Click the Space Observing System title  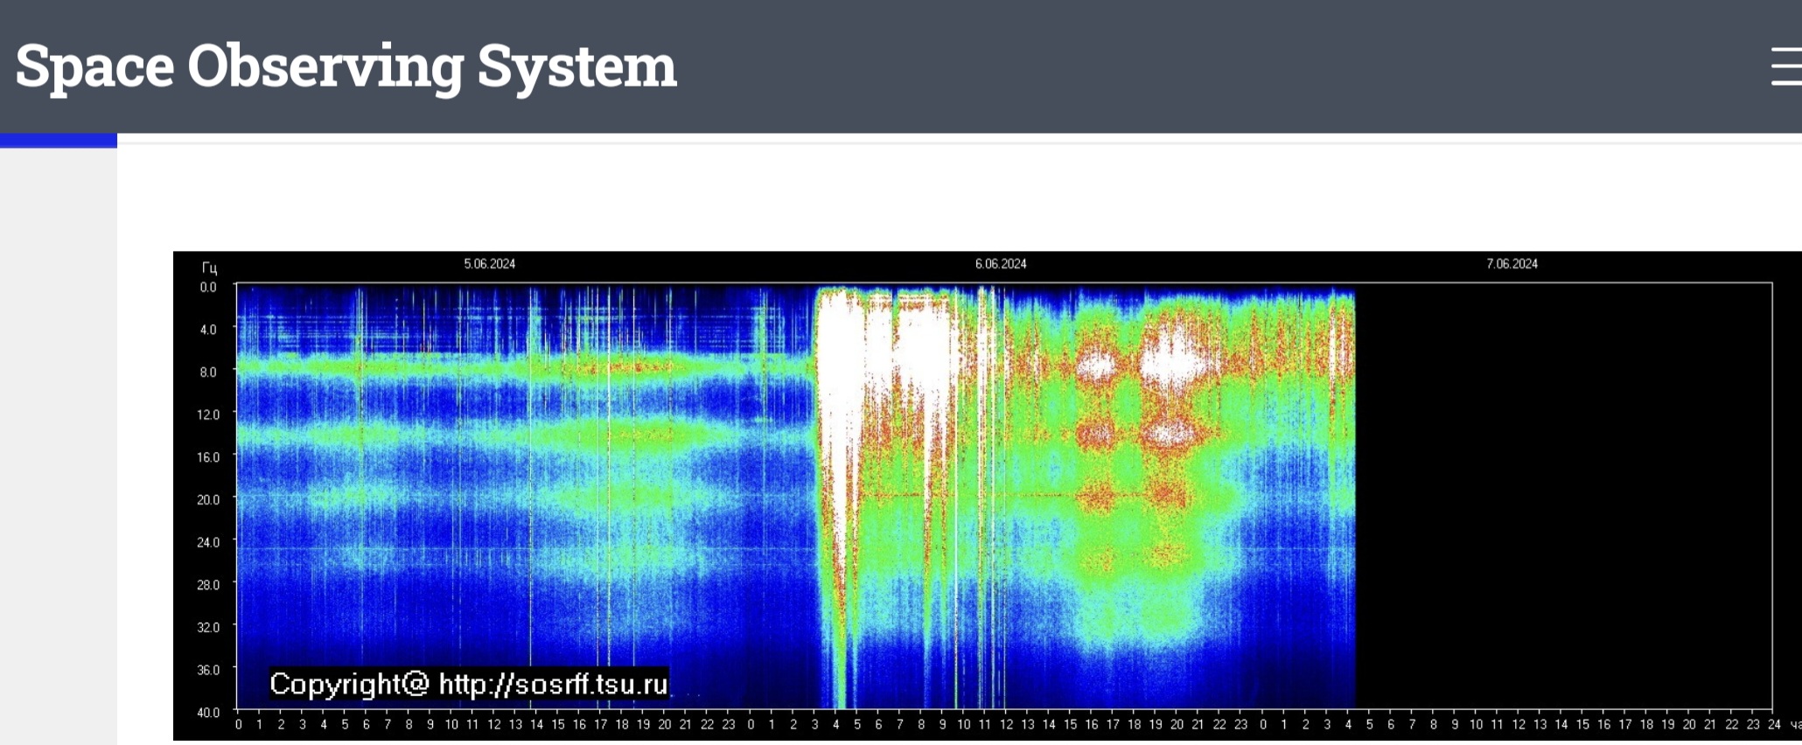tap(346, 66)
